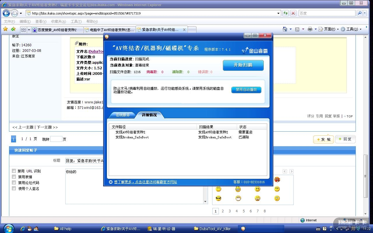Click the Home page icon

pyautogui.click(x=285, y=29)
